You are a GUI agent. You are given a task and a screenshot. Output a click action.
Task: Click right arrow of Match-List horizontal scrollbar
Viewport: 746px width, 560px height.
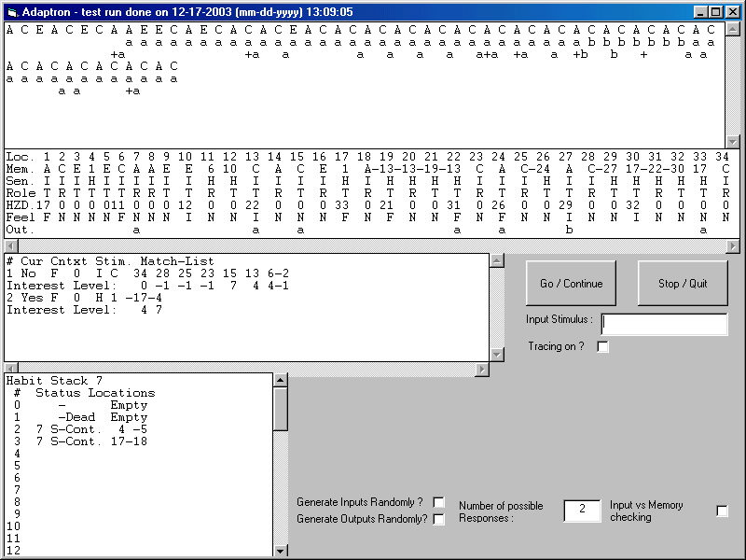(x=482, y=369)
